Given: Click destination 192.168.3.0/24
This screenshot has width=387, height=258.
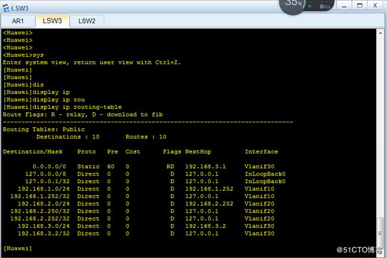Looking at the screenshot, I should click(43, 226).
